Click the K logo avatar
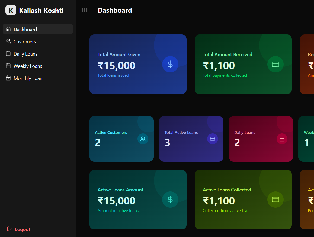Viewport: 314px width, 237px height. pyautogui.click(x=11, y=10)
